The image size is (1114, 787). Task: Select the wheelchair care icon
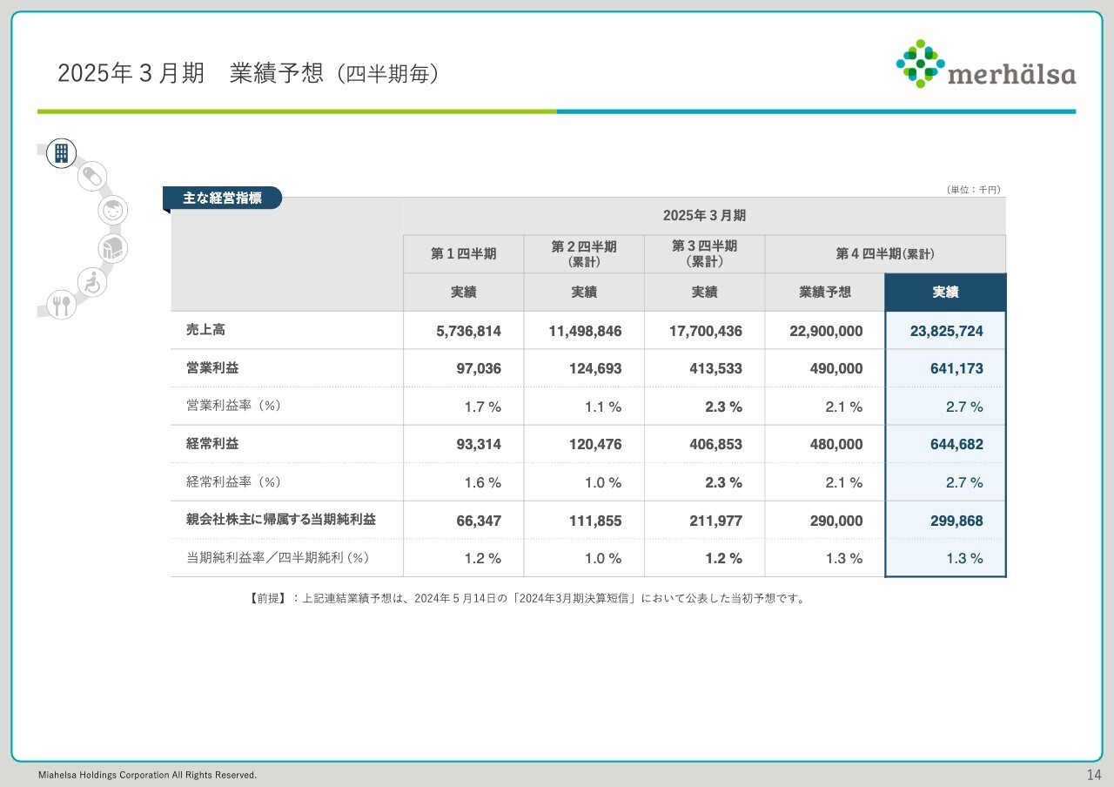92,282
